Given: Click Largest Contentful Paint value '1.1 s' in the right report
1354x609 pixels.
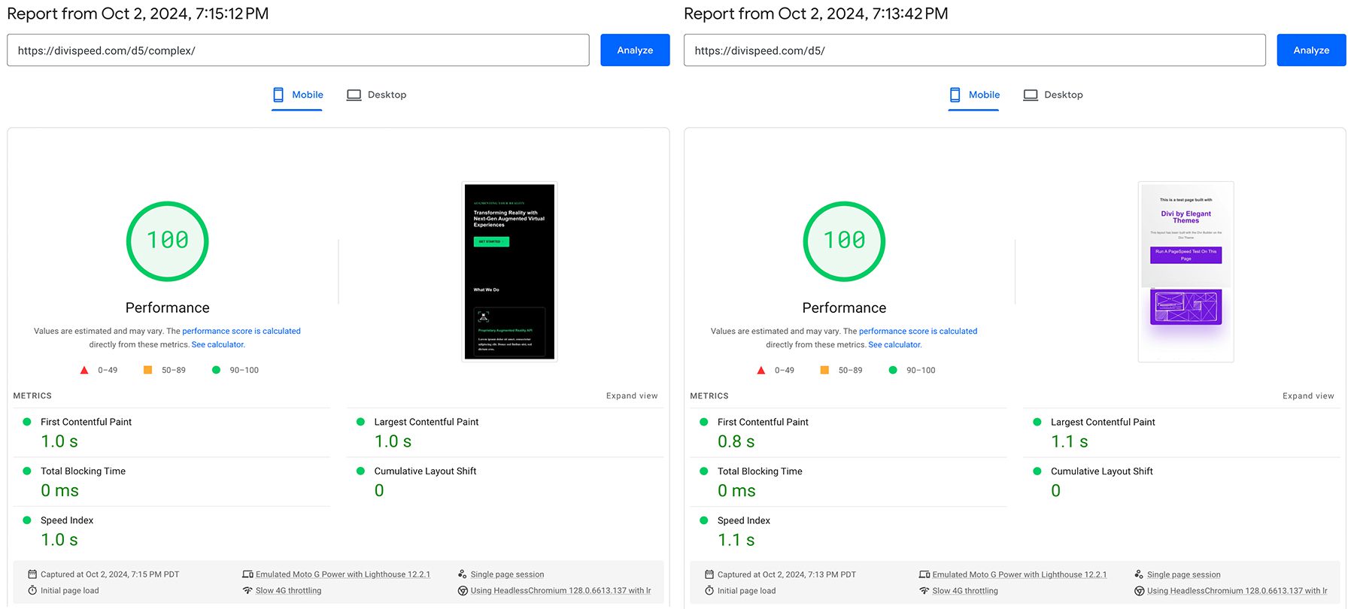Looking at the screenshot, I should (x=1069, y=441).
